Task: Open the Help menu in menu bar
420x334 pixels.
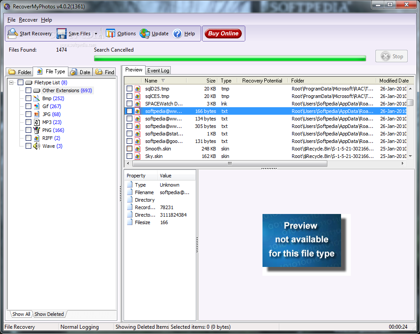Action: (46, 20)
